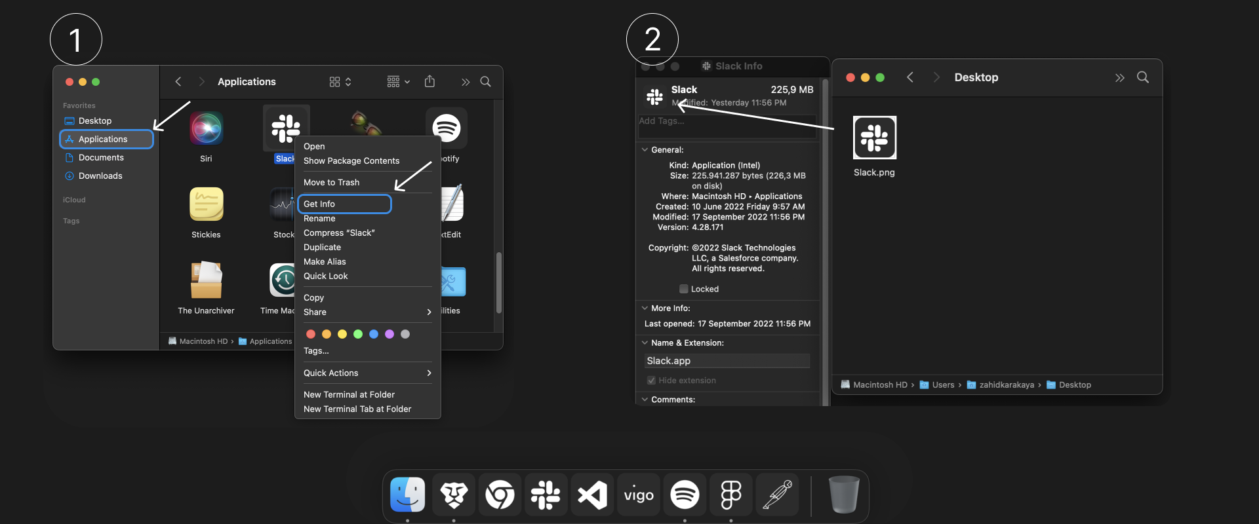Image resolution: width=1259 pixels, height=524 pixels.
Task: Apply the green tag color
Action: [358, 334]
